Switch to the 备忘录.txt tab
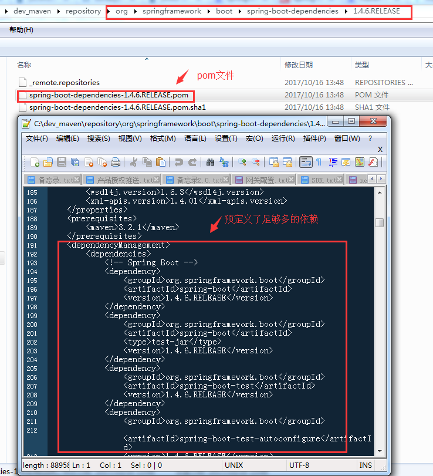The width and height of the screenshot is (433, 476). point(52,180)
